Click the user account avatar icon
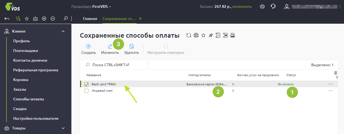 286,6
